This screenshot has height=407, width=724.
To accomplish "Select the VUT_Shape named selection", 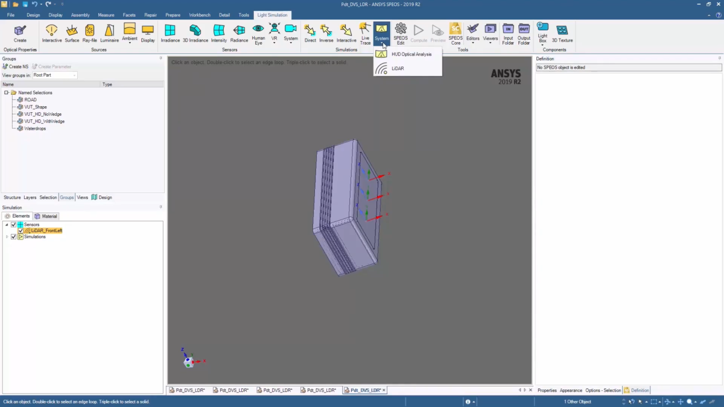I will pyautogui.click(x=36, y=107).
